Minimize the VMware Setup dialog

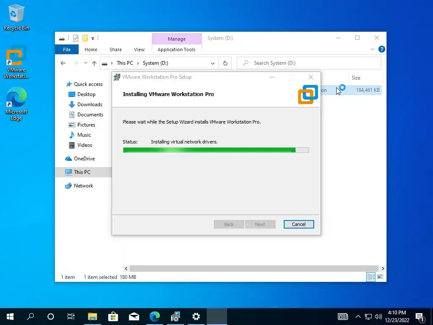[x=272, y=77]
